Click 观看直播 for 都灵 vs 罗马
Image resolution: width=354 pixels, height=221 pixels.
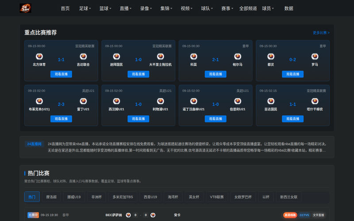[293, 74]
